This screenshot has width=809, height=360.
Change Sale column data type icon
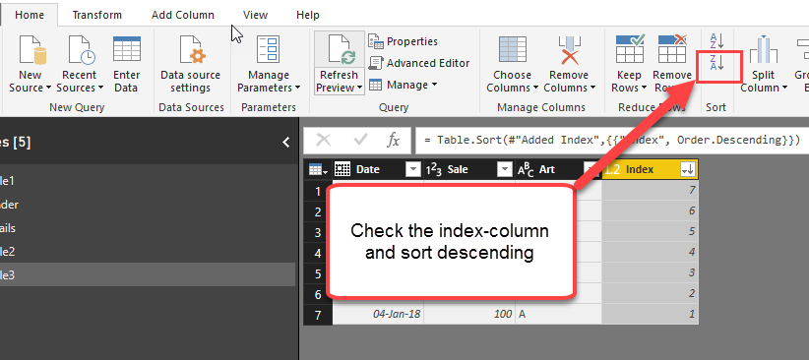click(x=434, y=170)
